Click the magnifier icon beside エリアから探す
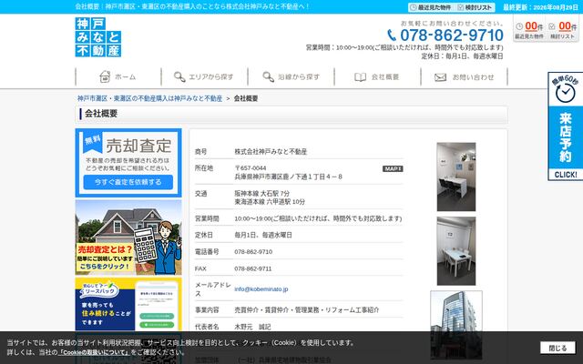This screenshot has height=364, width=583. tap(179, 76)
